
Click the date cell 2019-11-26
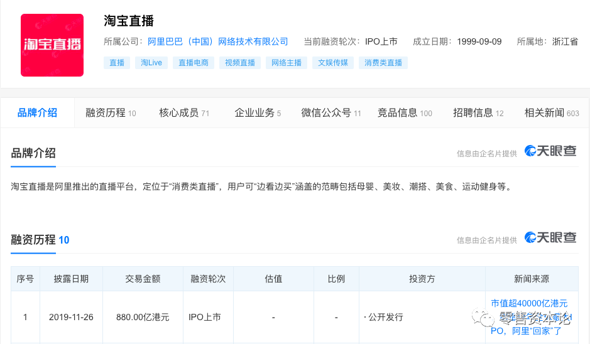click(x=71, y=317)
